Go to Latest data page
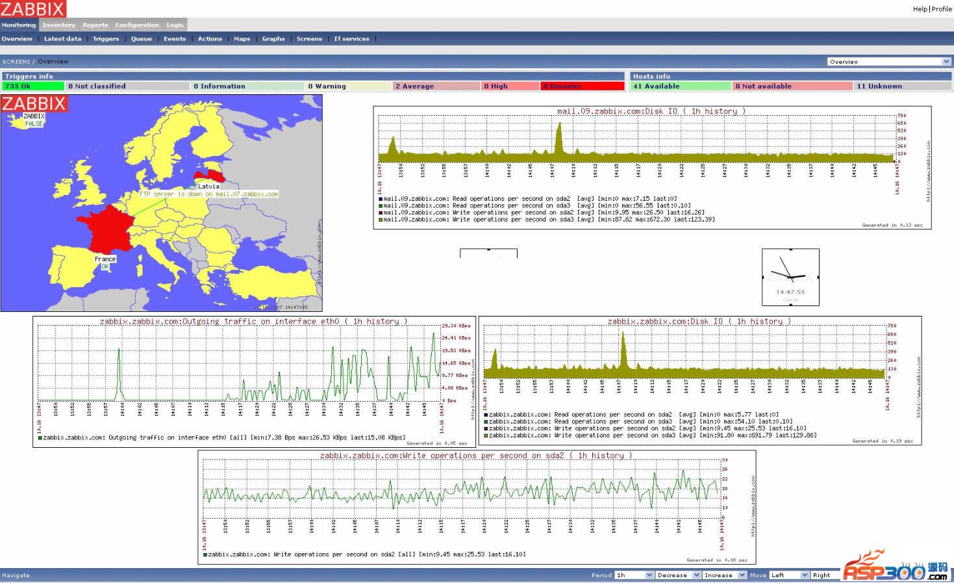Screen dimensions: 954x583 62,39
